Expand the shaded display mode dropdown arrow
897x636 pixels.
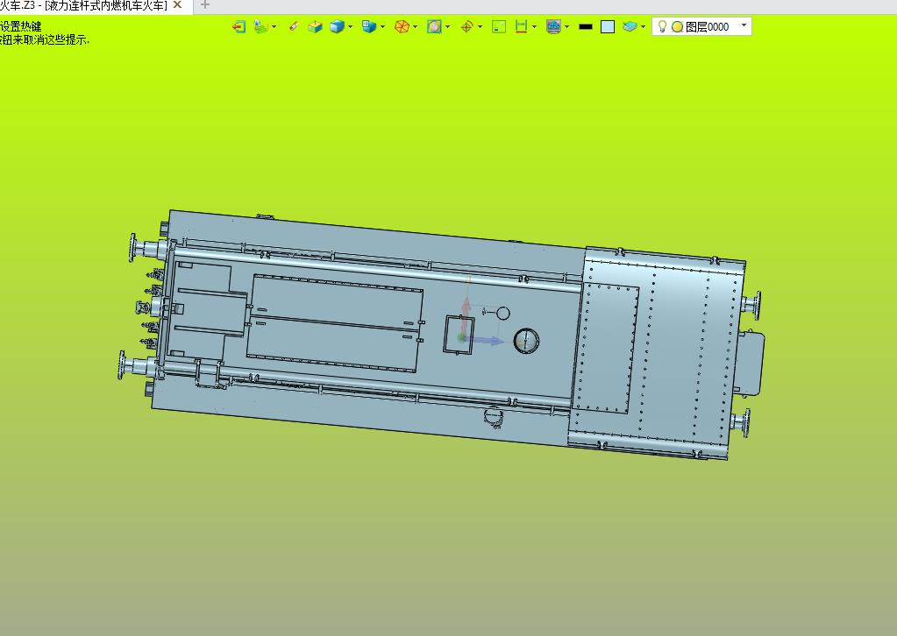350,27
